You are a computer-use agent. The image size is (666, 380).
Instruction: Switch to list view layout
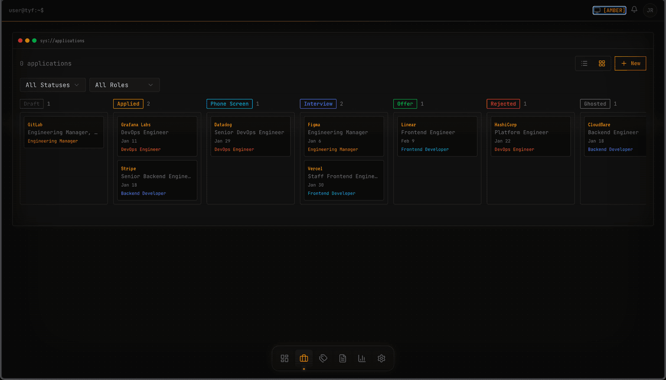click(584, 63)
